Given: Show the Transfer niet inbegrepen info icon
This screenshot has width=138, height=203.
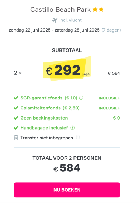Looking at the screenshot, I should 78,137.
